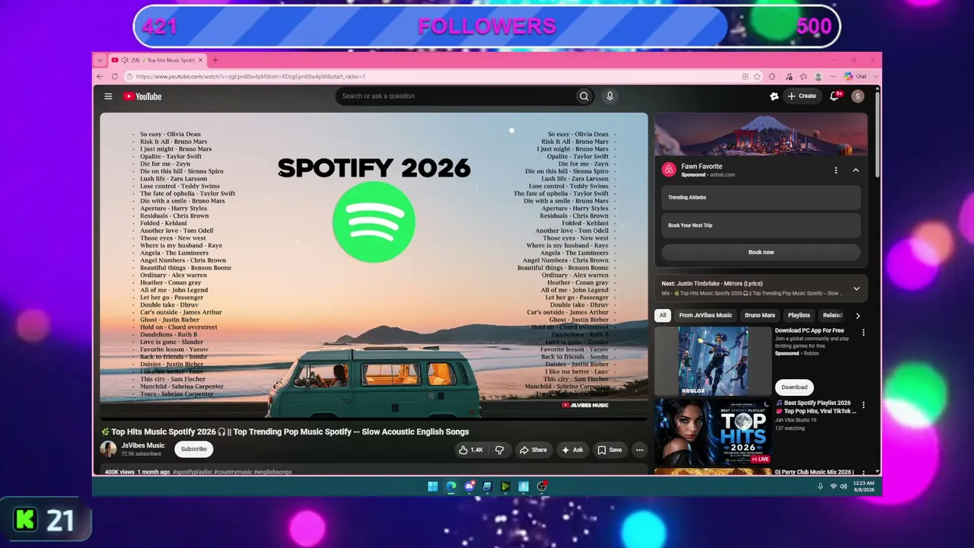The width and height of the screenshot is (974, 548).
Task: Open the Airbnb ad banner image
Action: 761,135
